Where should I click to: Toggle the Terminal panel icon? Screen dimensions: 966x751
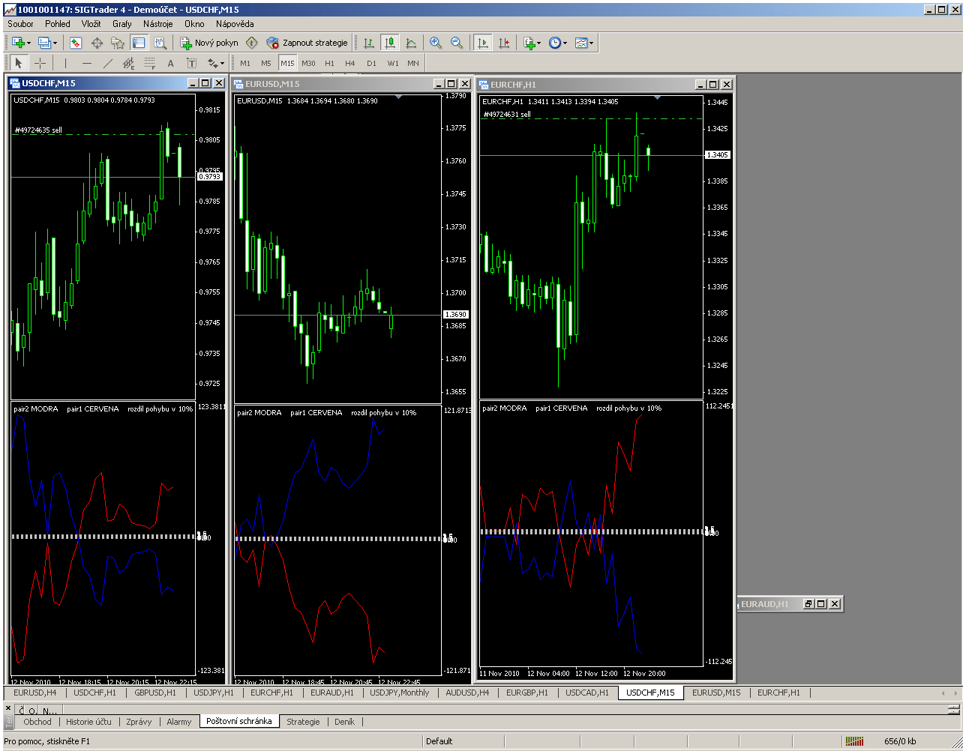coord(139,43)
